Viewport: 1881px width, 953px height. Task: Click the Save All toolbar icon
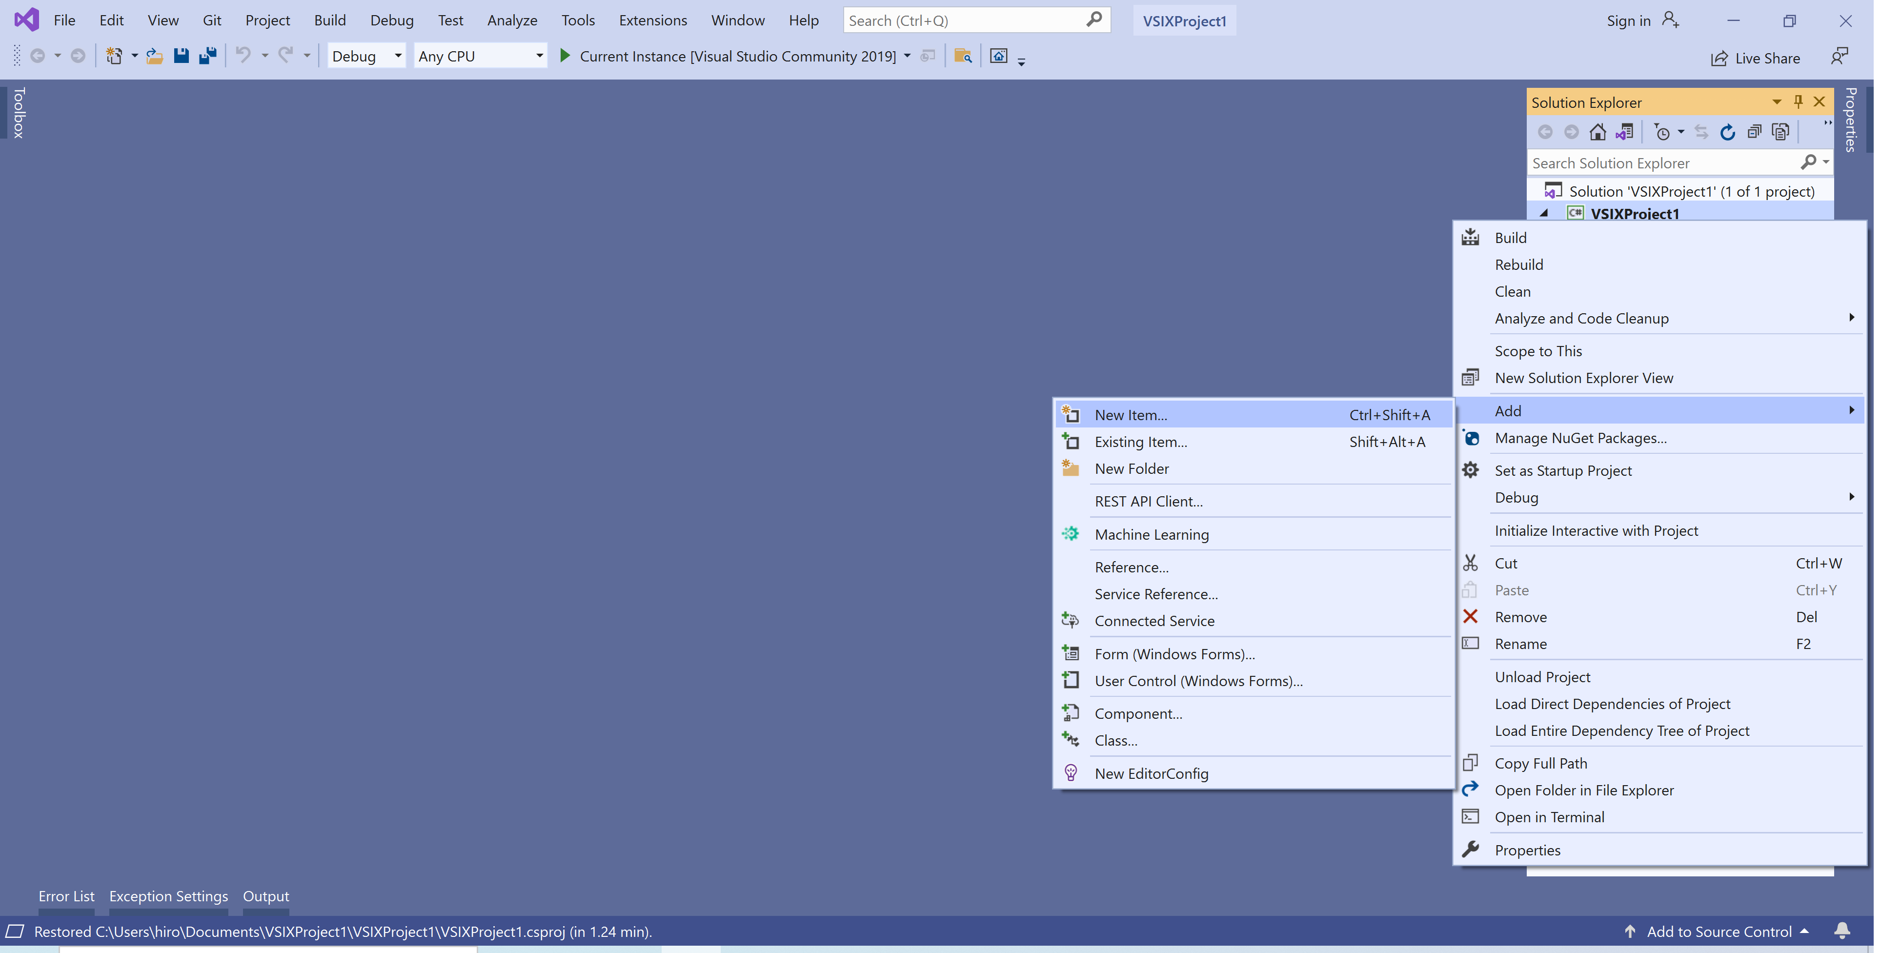point(208,56)
